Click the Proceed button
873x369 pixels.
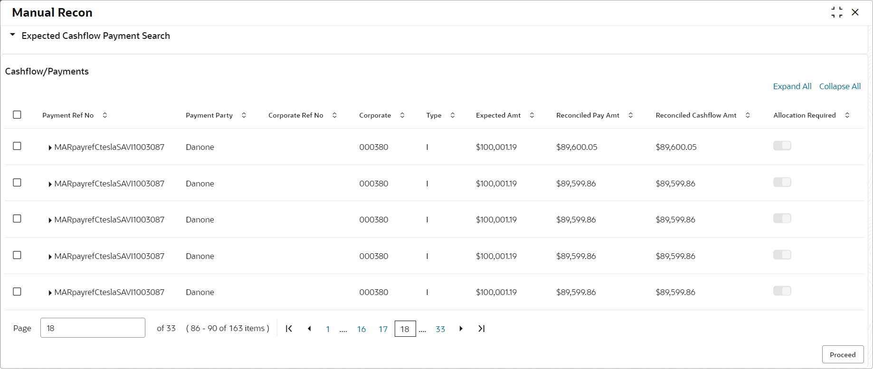[843, 355]
